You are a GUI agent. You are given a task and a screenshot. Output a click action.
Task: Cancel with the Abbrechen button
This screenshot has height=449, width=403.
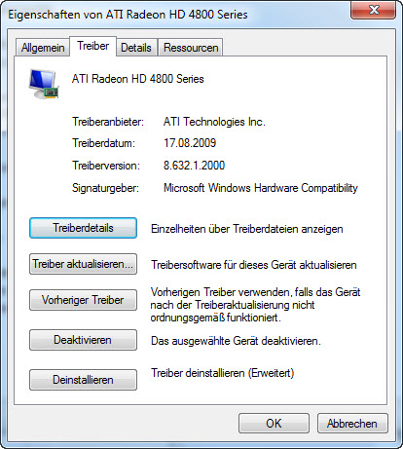[x=352, y=424]
